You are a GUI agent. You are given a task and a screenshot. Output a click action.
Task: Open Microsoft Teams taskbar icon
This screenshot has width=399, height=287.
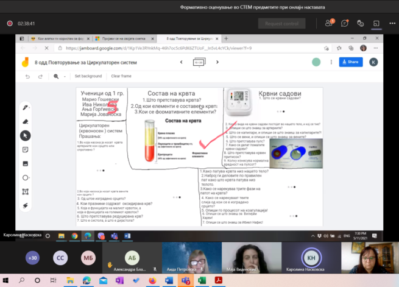coord(186,280)
